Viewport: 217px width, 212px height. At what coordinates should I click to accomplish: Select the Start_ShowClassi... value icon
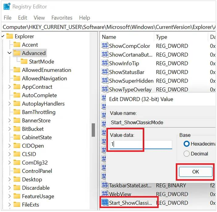pyautogui.click(x=105, y=203)
